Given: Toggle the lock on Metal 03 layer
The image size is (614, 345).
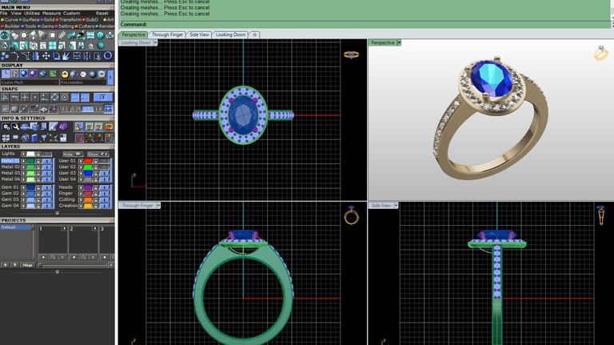Looking at the screenshot, I should 38,173.
